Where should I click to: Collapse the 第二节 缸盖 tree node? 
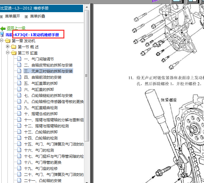click(8, 53)
